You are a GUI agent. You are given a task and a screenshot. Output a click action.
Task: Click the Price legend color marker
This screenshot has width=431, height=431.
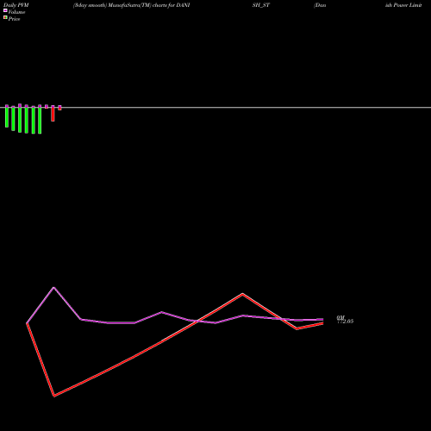click(x=5, y=18)
